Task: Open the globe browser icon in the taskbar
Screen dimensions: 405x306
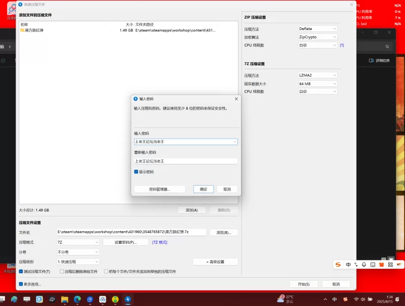Action: (x=14, y=299)
